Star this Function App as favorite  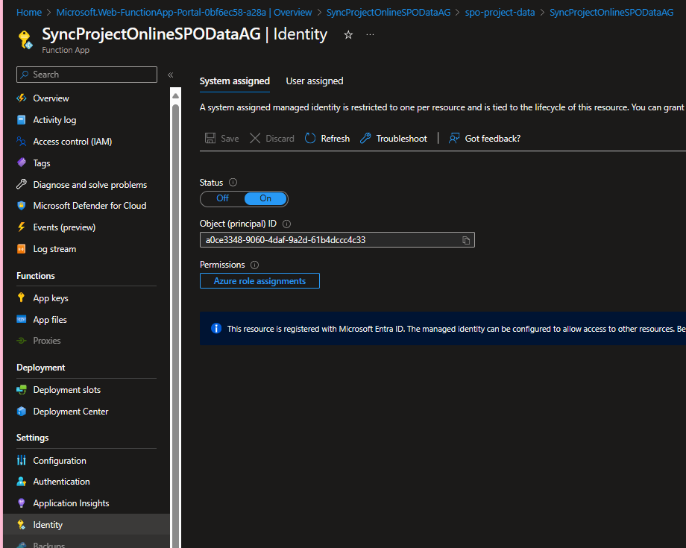(x=347, y=34)
